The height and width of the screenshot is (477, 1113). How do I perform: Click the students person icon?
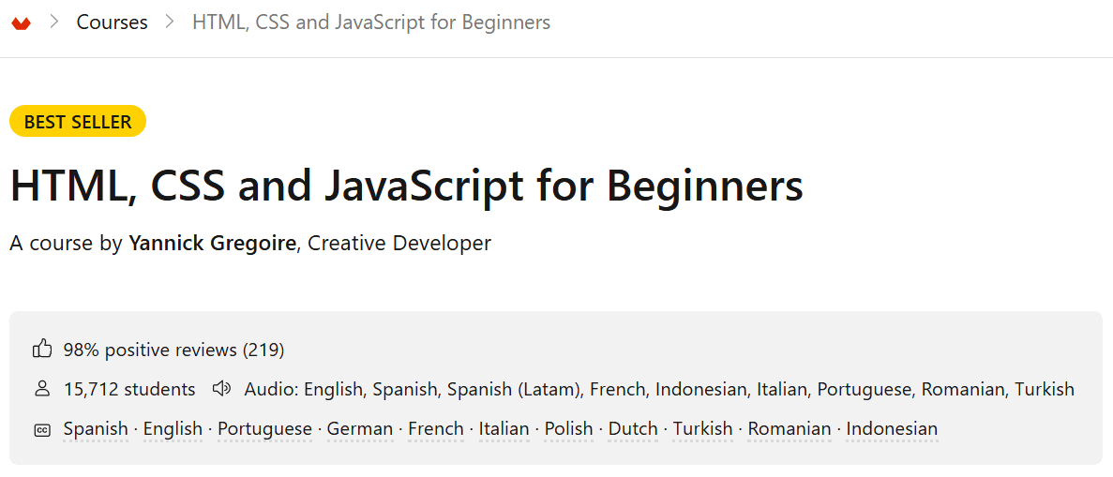pos(42,389)
